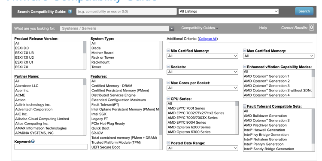The height and width of the screenshot is (161, 322).
Task: Select Alibaba Cloud Computing Limited partner
Action: point(42,119)
